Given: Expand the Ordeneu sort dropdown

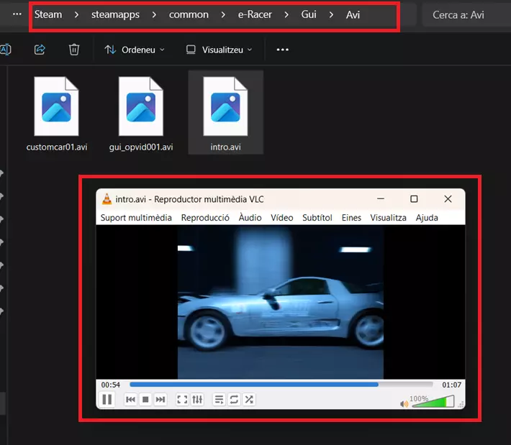Looking at the screenshot, I should [x=135, y=50].
